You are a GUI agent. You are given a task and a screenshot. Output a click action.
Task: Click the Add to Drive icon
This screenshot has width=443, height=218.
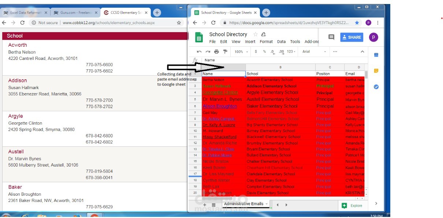(263, 34)
